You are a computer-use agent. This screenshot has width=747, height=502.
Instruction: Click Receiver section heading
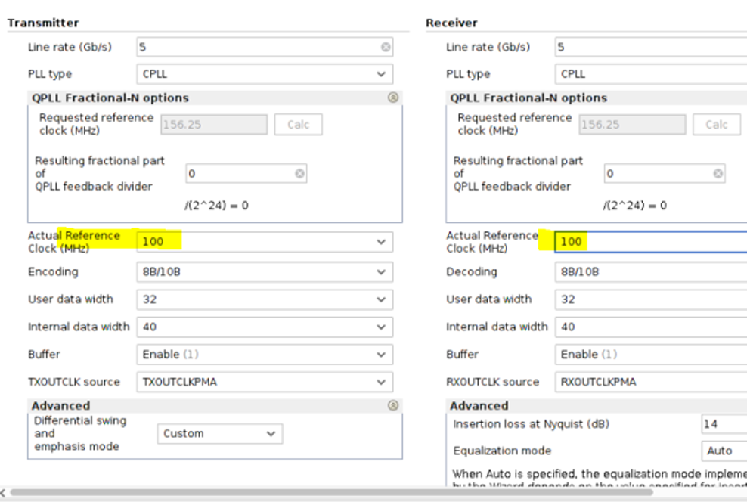[x=451, y=23]
